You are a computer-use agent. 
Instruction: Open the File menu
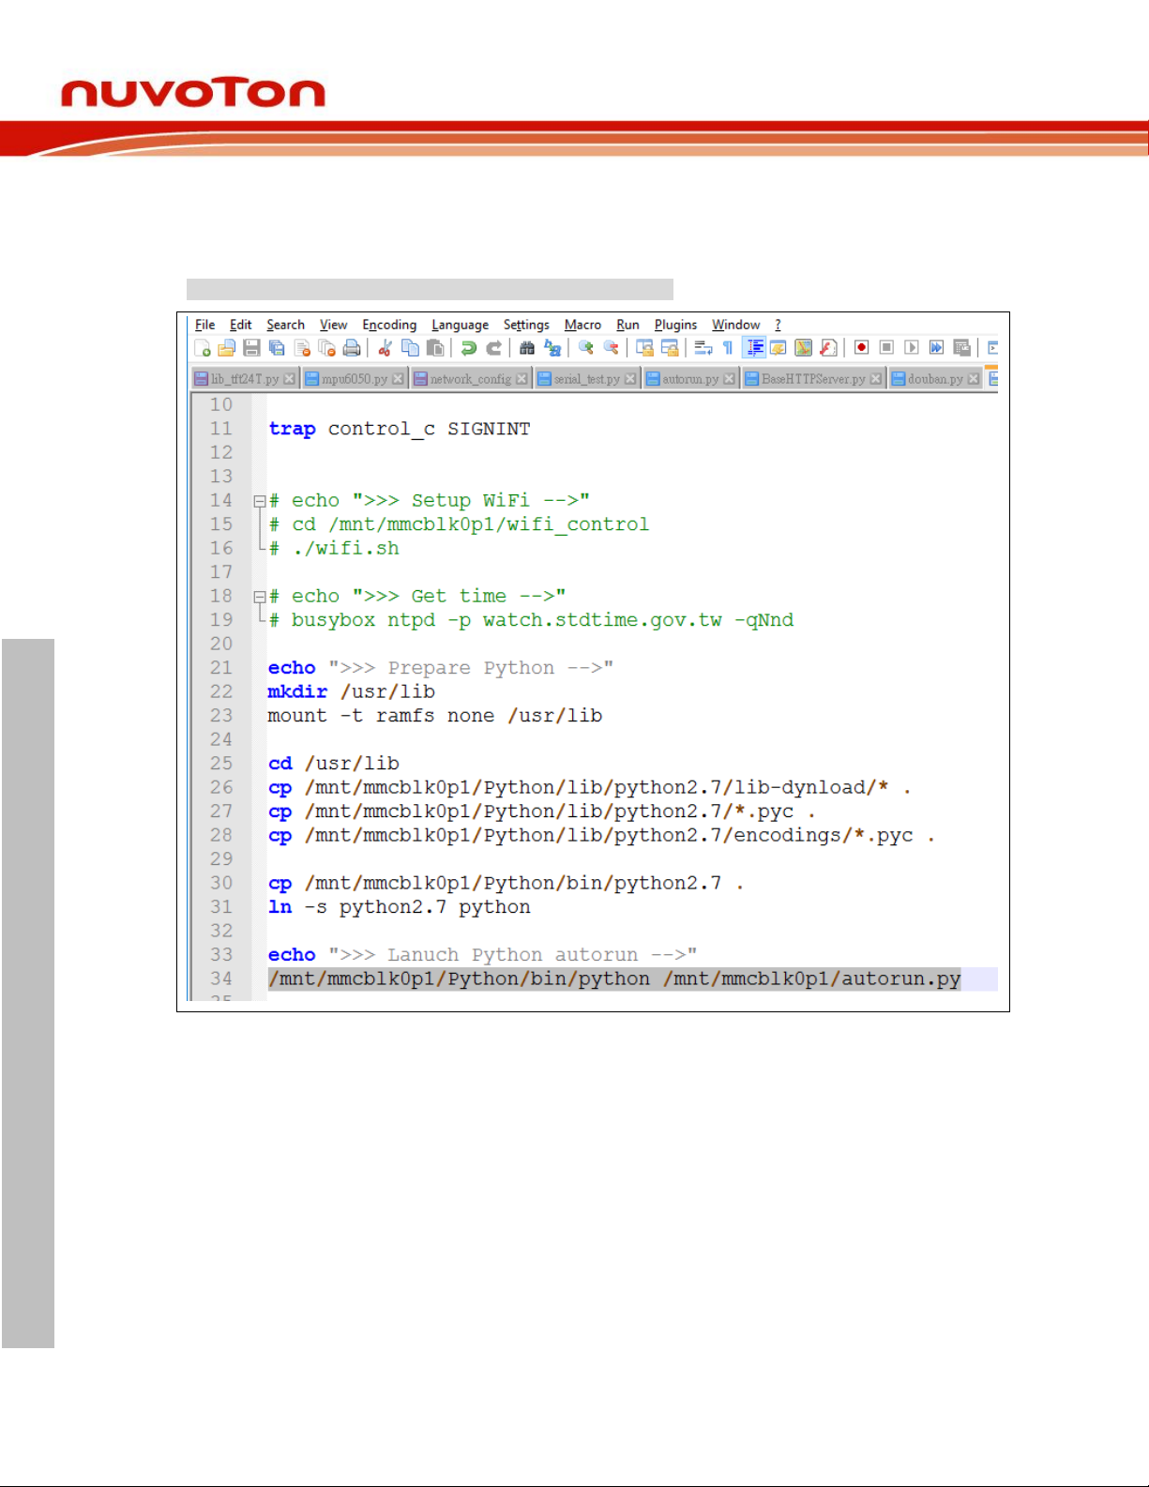(x=204, y=325)
